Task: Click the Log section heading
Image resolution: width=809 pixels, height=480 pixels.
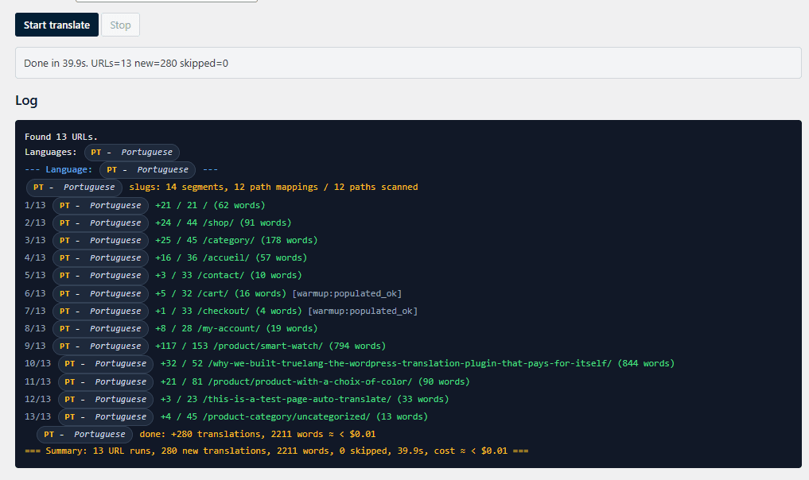Action: click(26, 101)
